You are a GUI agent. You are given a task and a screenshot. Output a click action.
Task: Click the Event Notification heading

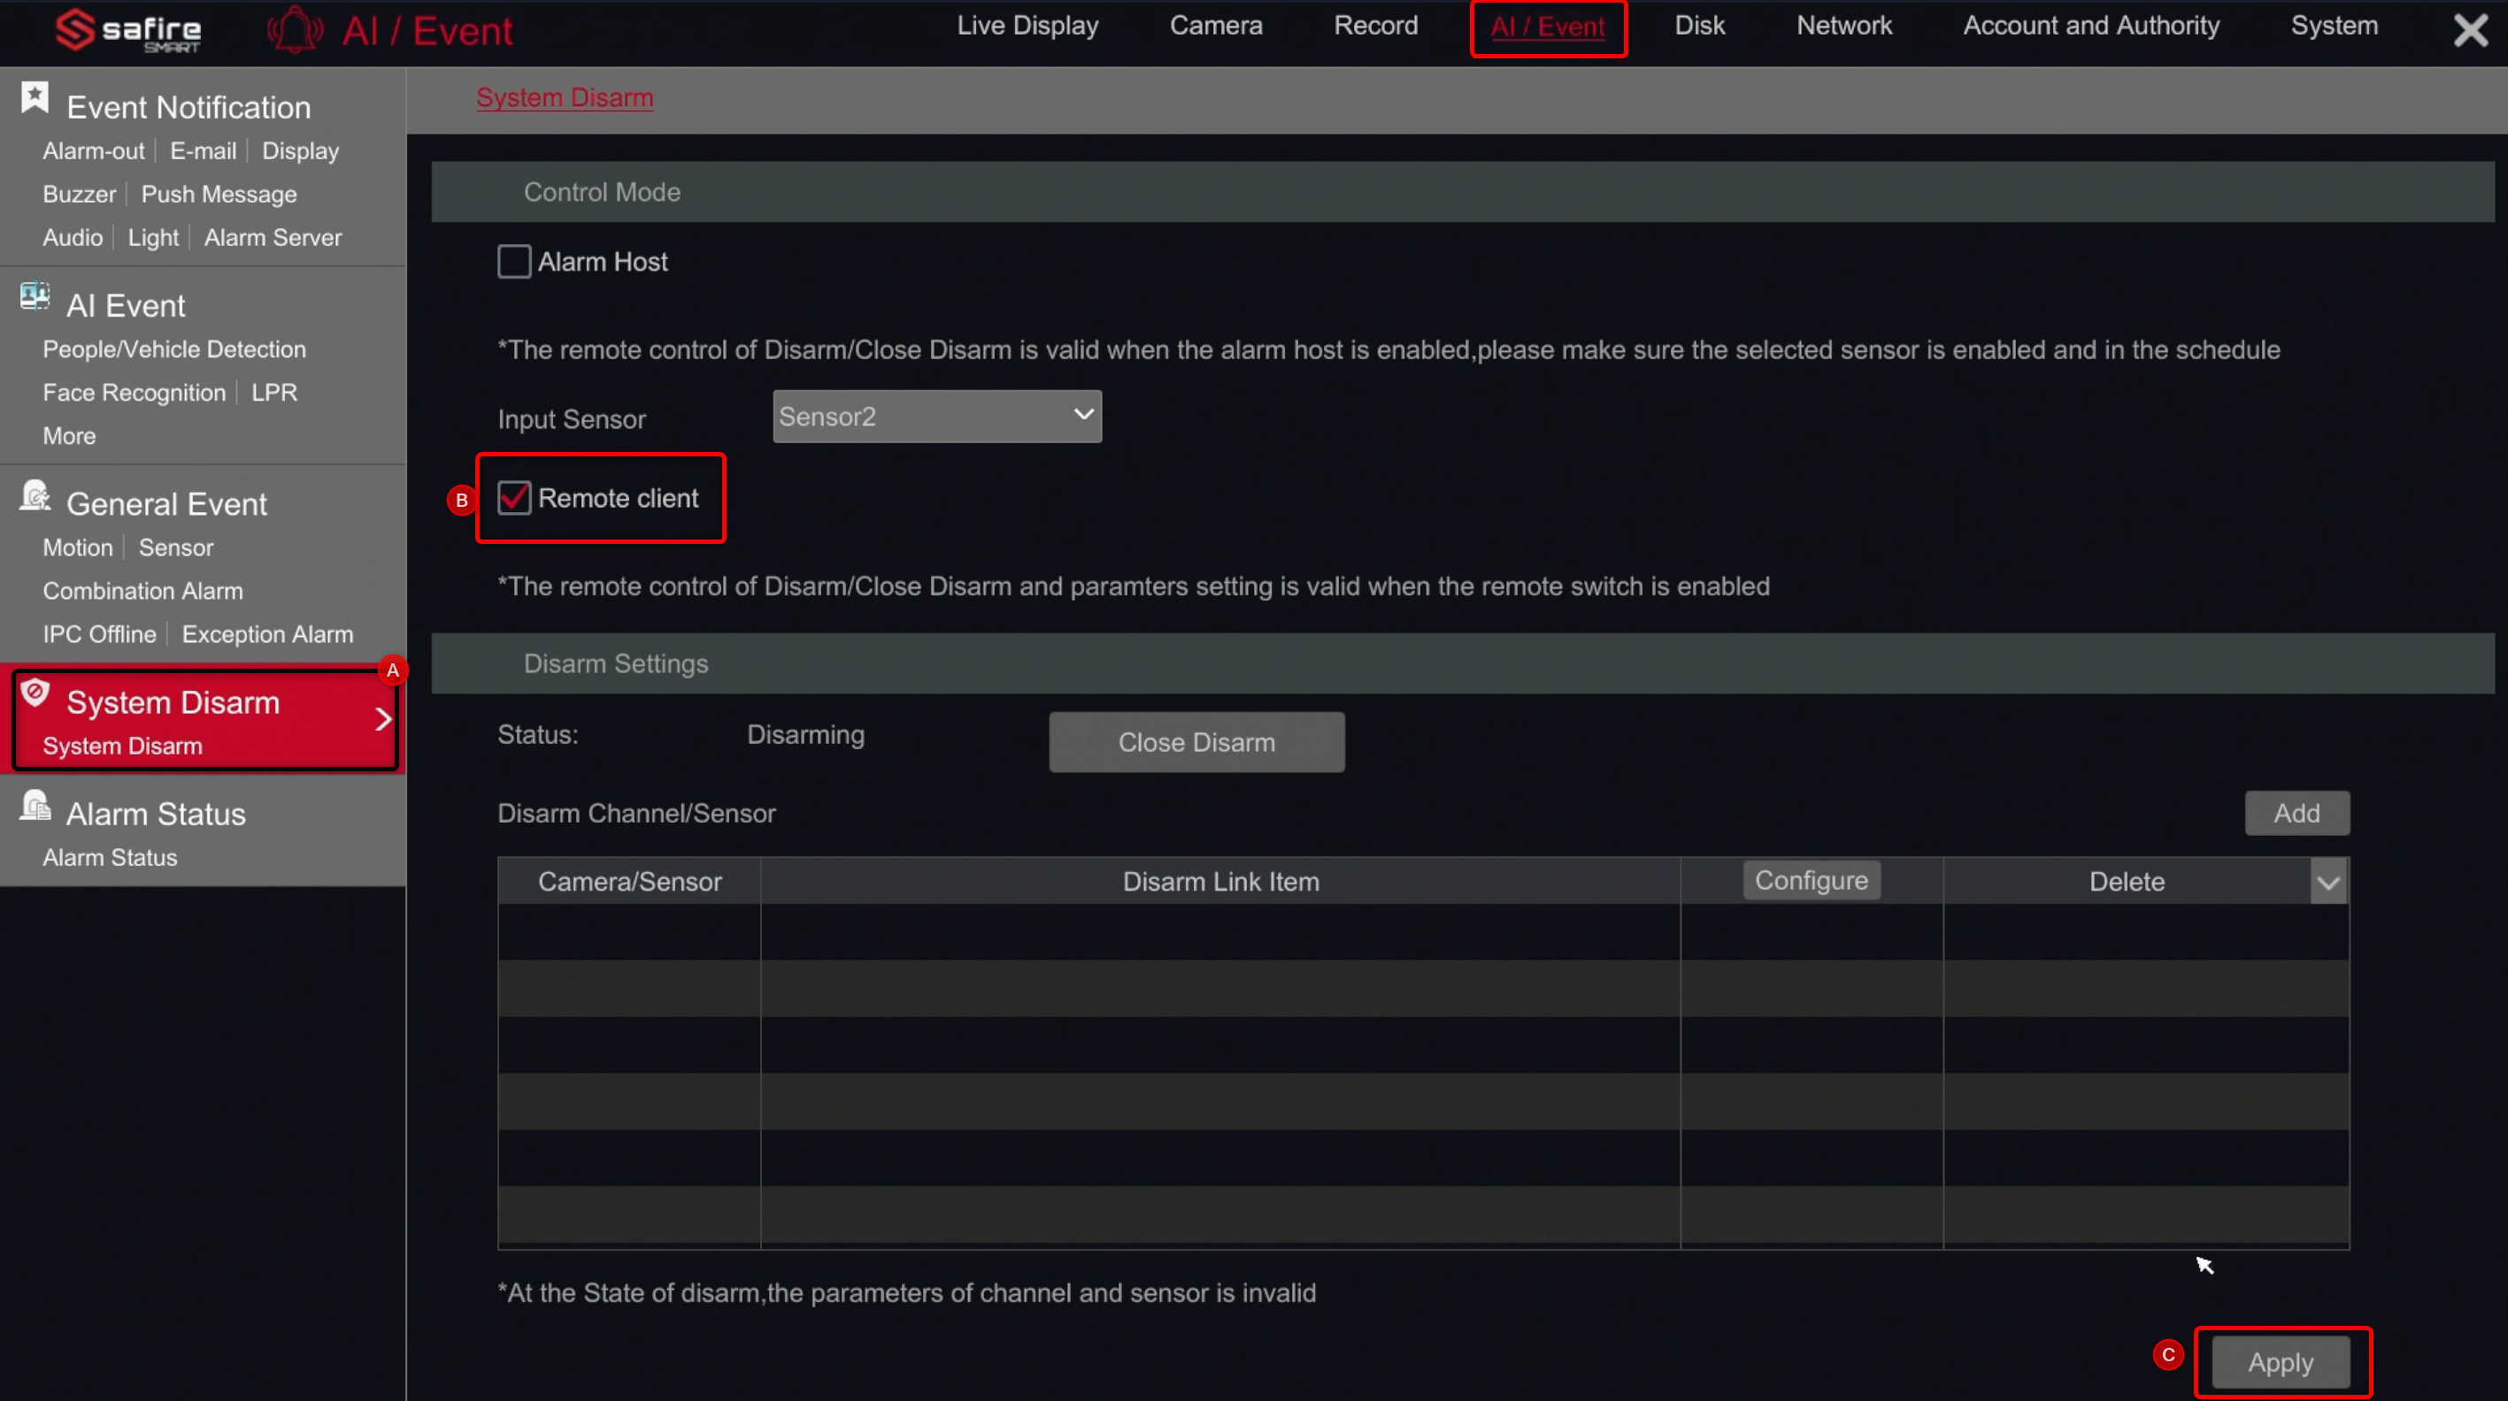click(x=188, y=107)
